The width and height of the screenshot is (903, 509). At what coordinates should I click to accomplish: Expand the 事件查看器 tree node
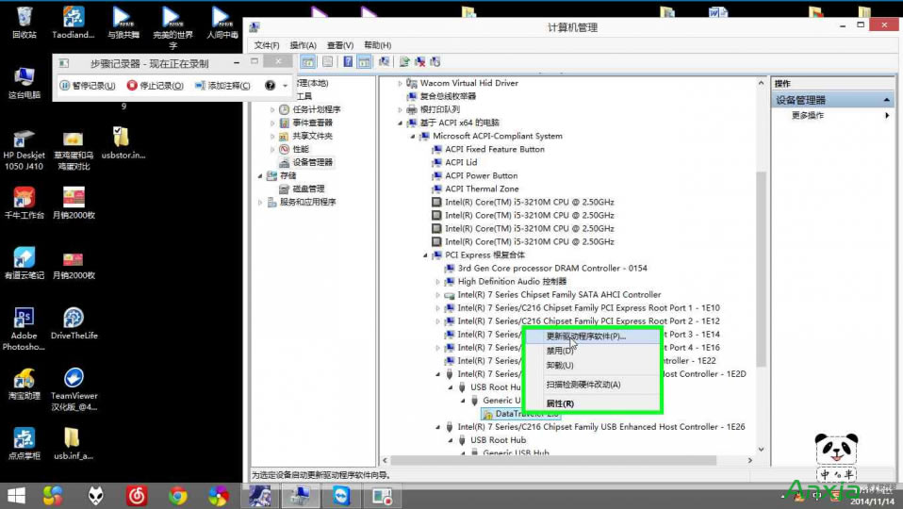point(272,123)
